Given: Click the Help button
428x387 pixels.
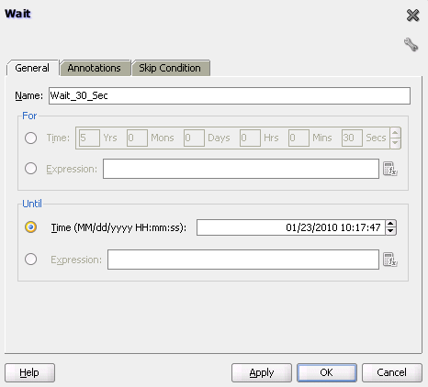Looking at the screenshot, I should pos(29,372).
